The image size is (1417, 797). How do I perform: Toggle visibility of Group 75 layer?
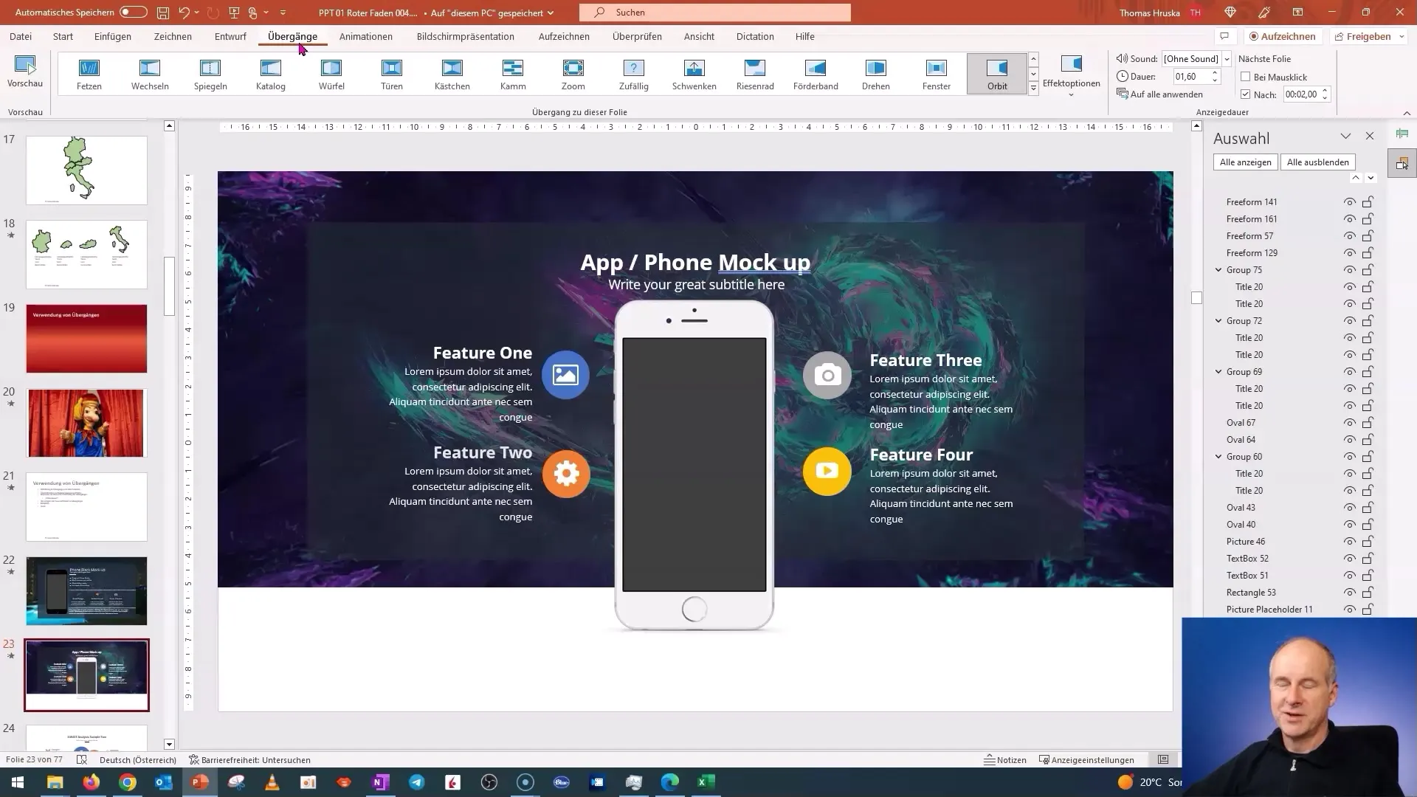[x=1348, y=269]
